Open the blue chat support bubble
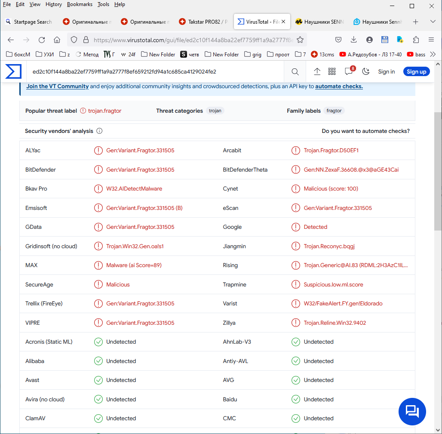442x434 pixels. (x=412, y=412)
